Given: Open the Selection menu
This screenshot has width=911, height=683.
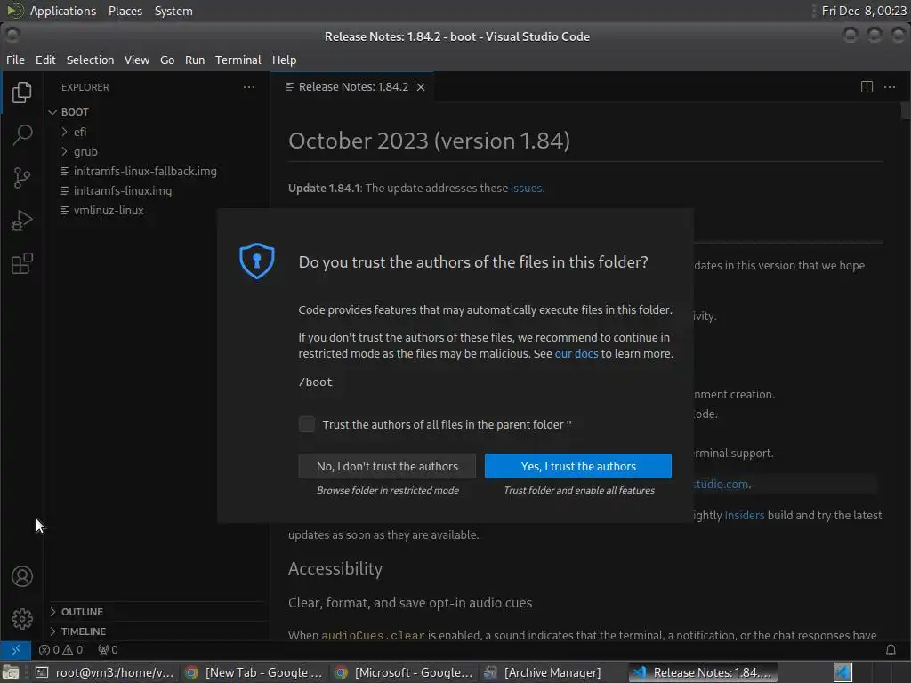Looking at the screenshot, I should point(90,60).
